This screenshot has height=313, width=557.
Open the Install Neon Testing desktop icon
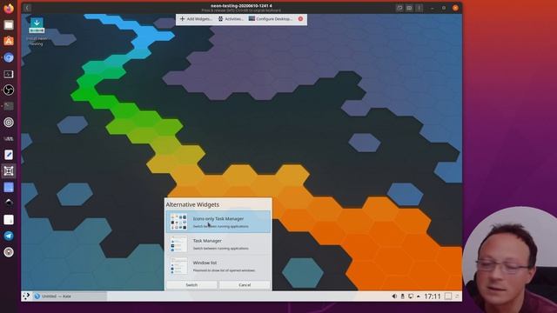pyautogui.click(x=37, y=31)
